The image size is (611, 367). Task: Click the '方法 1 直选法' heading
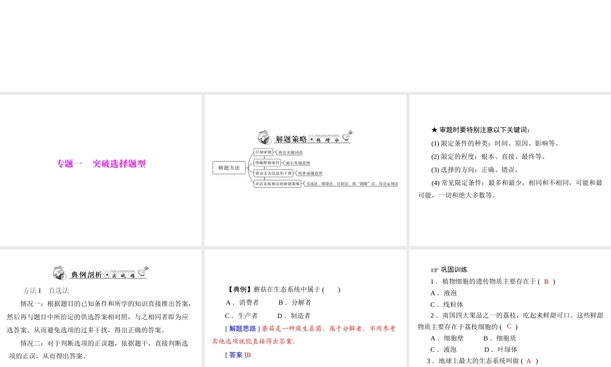coord(46,291)
